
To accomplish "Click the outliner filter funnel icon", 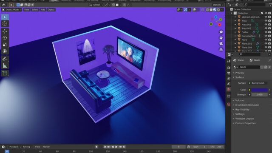I will (x=270, y=5).
